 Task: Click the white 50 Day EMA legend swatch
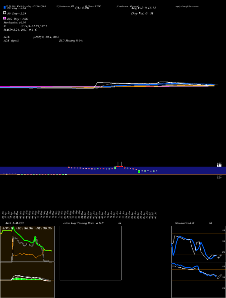click(x=5, y=13)
